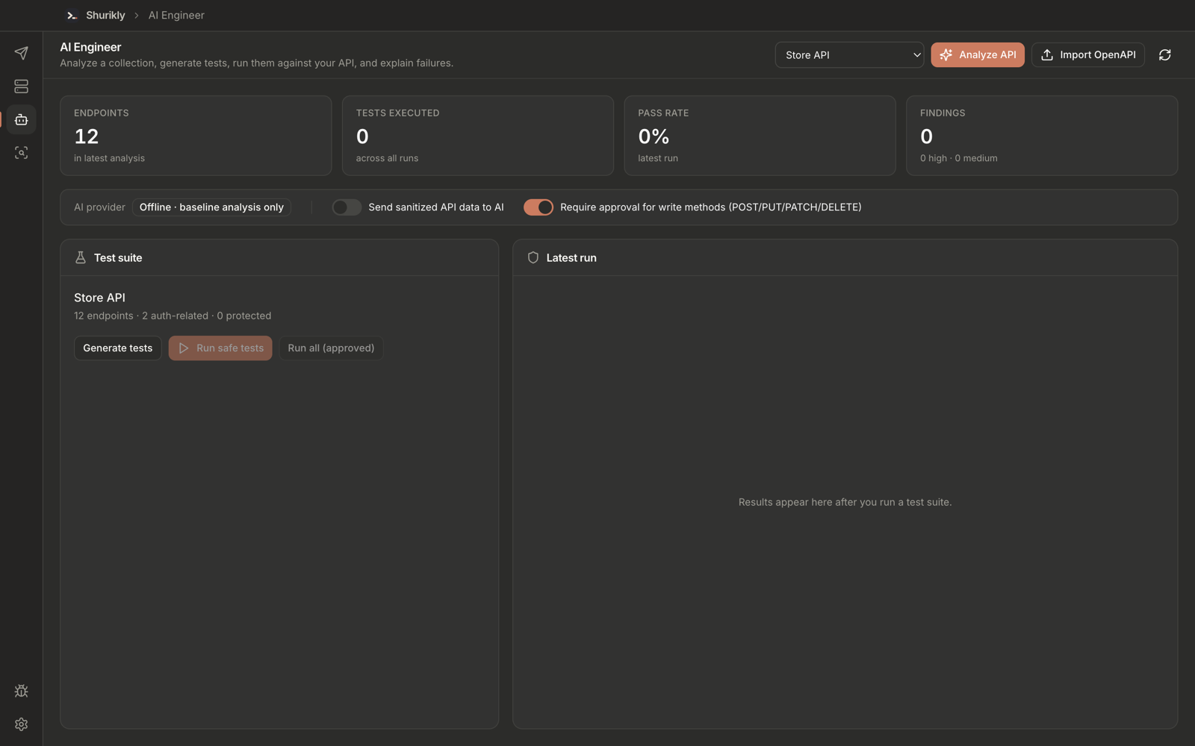Open the paper-plane requests sidebar icon
Viewport: 1195px width, 746px height.
tap(21, 53)
